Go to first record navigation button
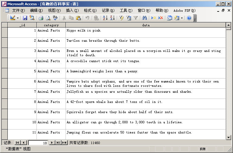This screenshot has height=153, width=233. click(17, 143)
